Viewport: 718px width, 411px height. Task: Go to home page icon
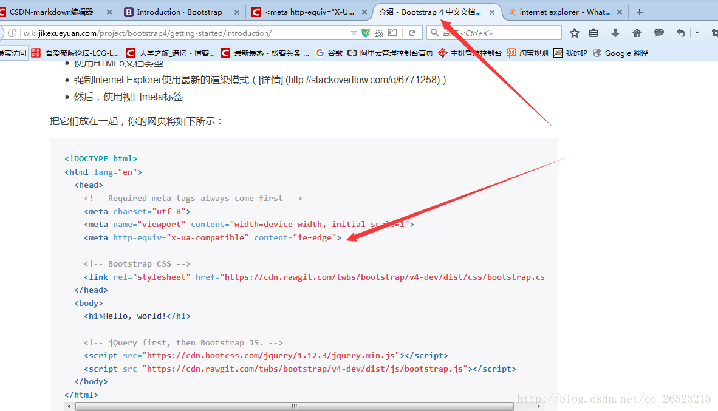(x=637, y=33)
